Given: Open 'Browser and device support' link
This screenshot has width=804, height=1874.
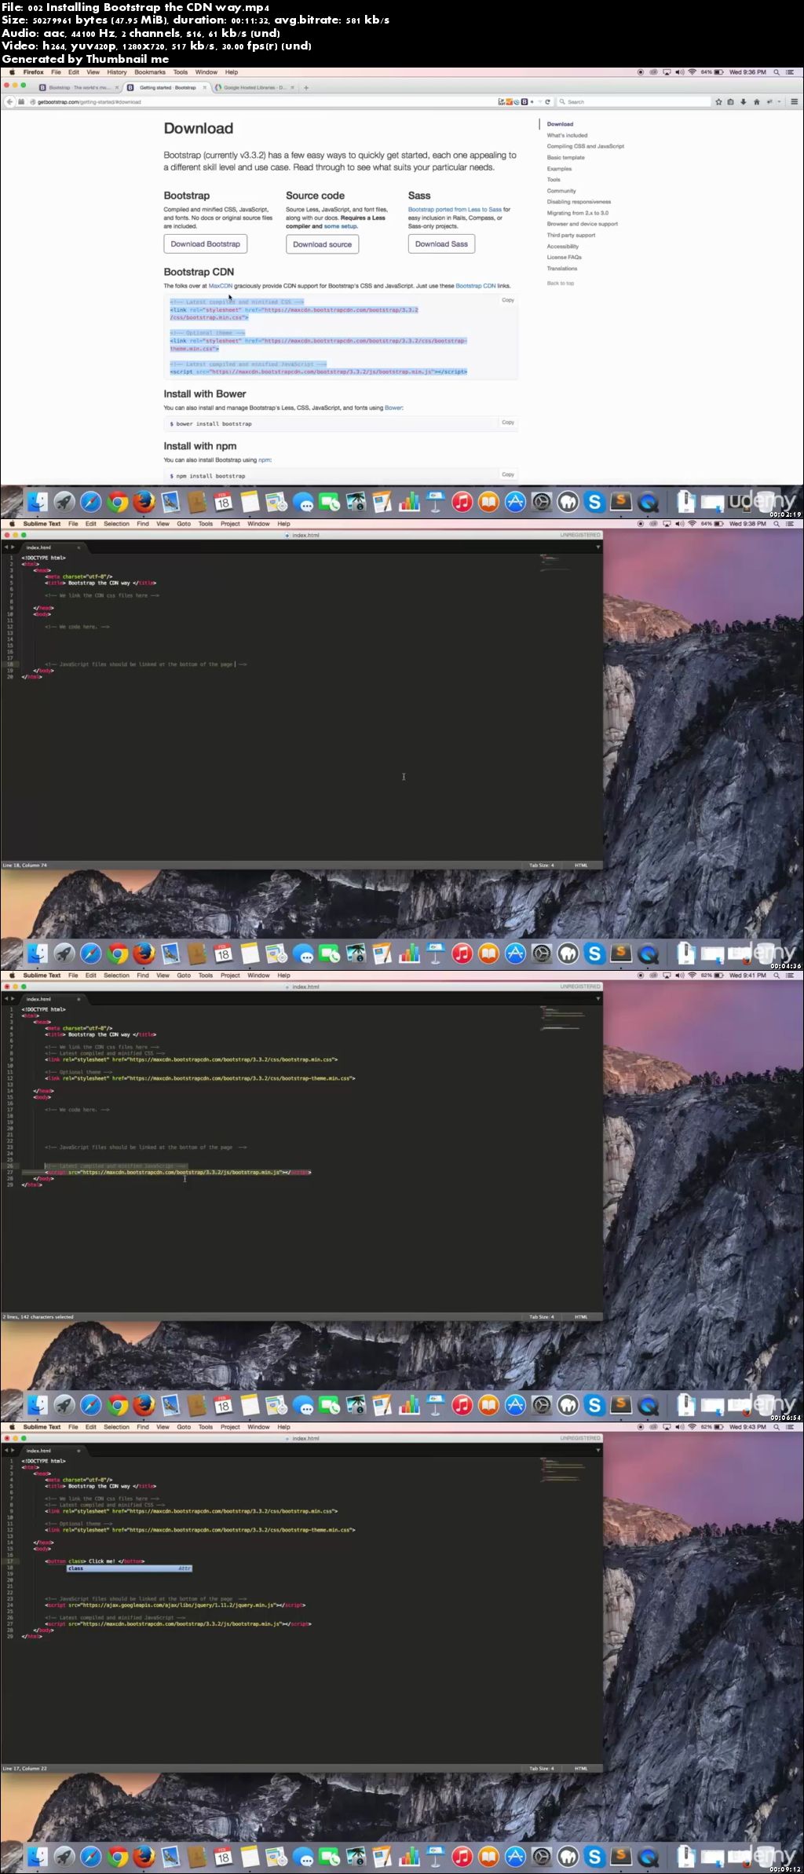Looking at the screenshot, I should click(x=583, y=224).
